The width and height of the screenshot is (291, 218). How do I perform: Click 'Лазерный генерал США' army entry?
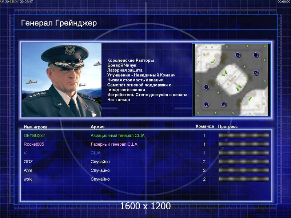point(114,144)
